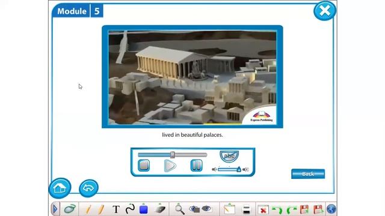Select the curved line drawing tool
Viewport: 385px width, 216px height.
pos(130,209)
